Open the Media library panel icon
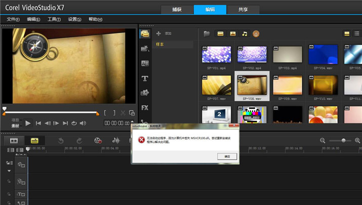The height and width of the screenshot is (205, 362). tap(145, 34)
